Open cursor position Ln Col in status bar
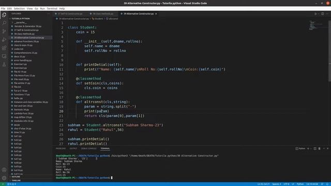Viewport: 331px width, 186px height. (x=263, y=184)
